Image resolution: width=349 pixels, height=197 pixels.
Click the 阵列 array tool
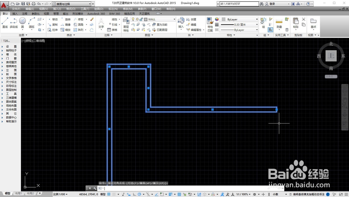coord(79,30)
